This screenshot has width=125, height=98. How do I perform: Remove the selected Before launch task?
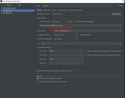point(40,74)
